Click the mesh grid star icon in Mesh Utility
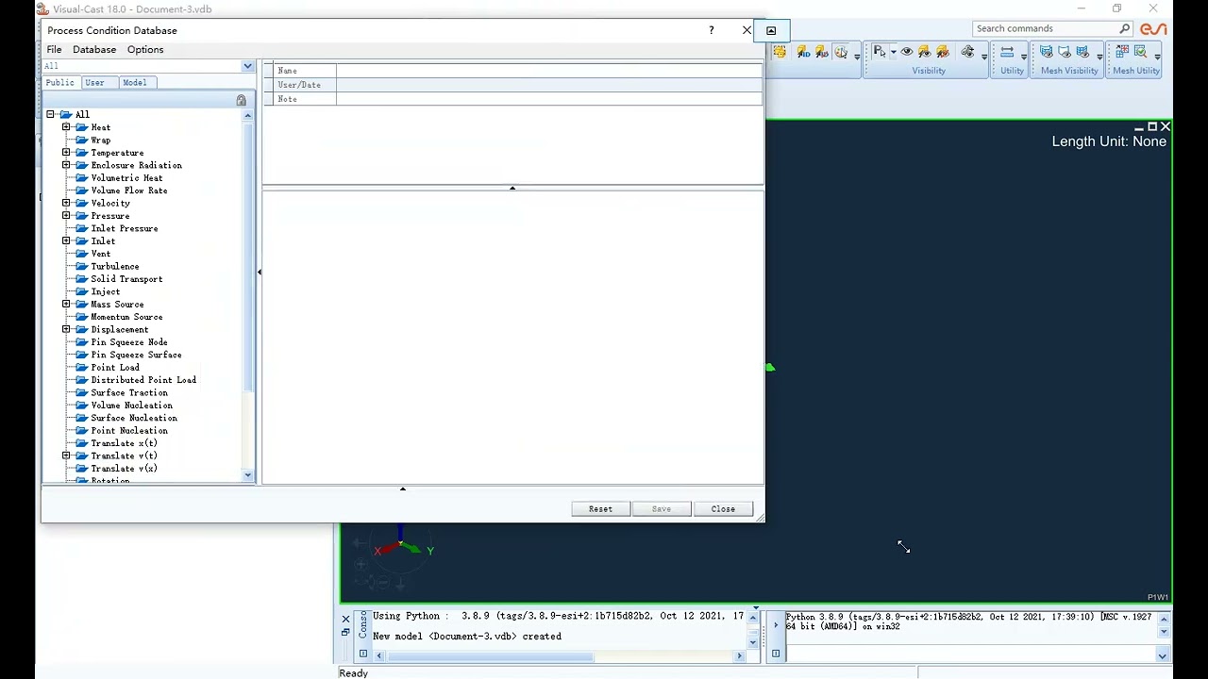 [x=1122, y=52]
